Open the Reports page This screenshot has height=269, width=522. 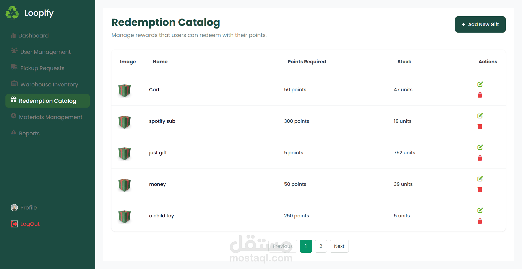tap(25, 133)
